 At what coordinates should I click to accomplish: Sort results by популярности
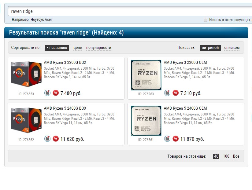(x=99, y=48)
